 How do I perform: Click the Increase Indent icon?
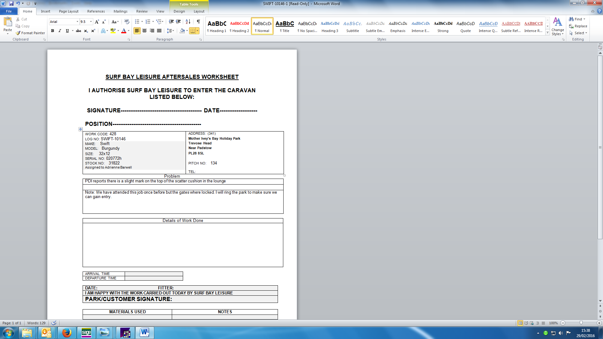178,22
